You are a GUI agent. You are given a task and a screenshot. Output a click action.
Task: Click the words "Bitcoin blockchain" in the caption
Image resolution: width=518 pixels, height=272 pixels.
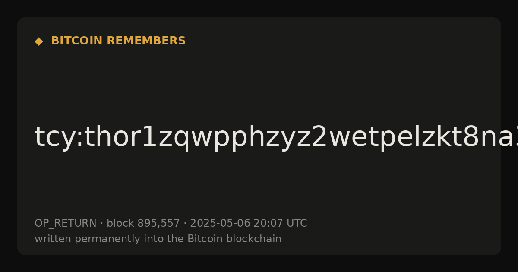coord(234,239)
